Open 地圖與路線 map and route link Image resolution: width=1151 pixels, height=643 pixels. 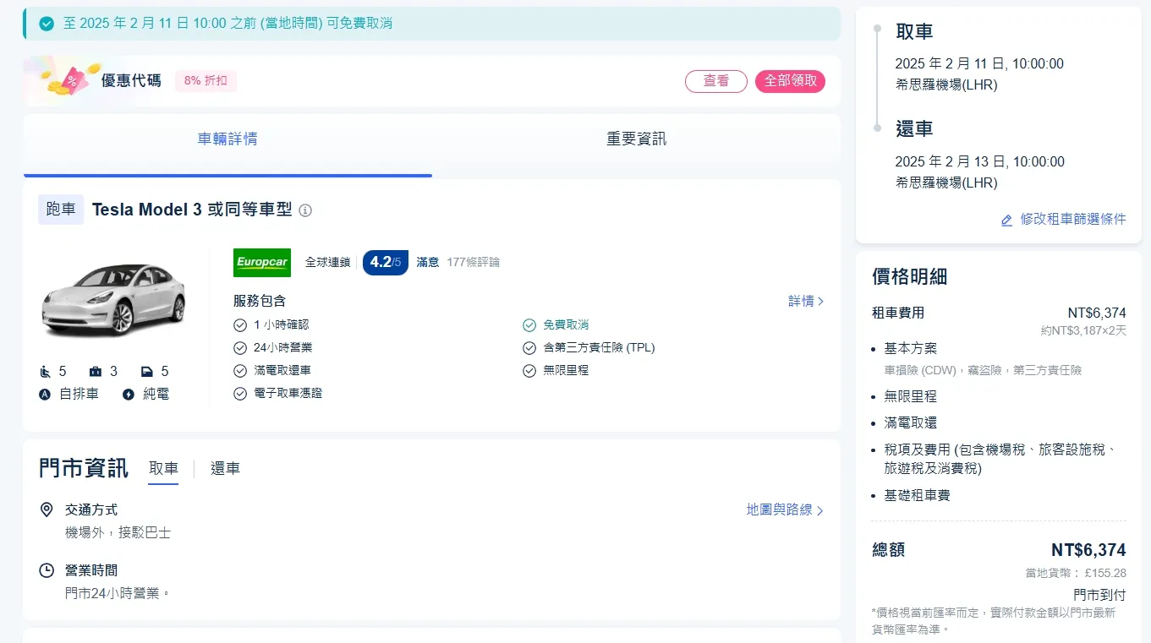coord(785,510)
